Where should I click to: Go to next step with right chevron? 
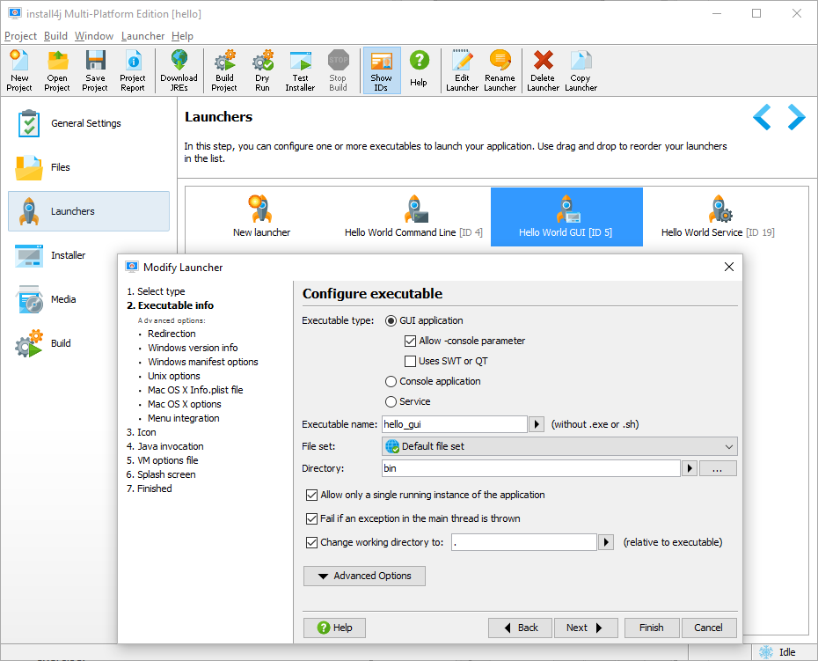coord(797,117)
